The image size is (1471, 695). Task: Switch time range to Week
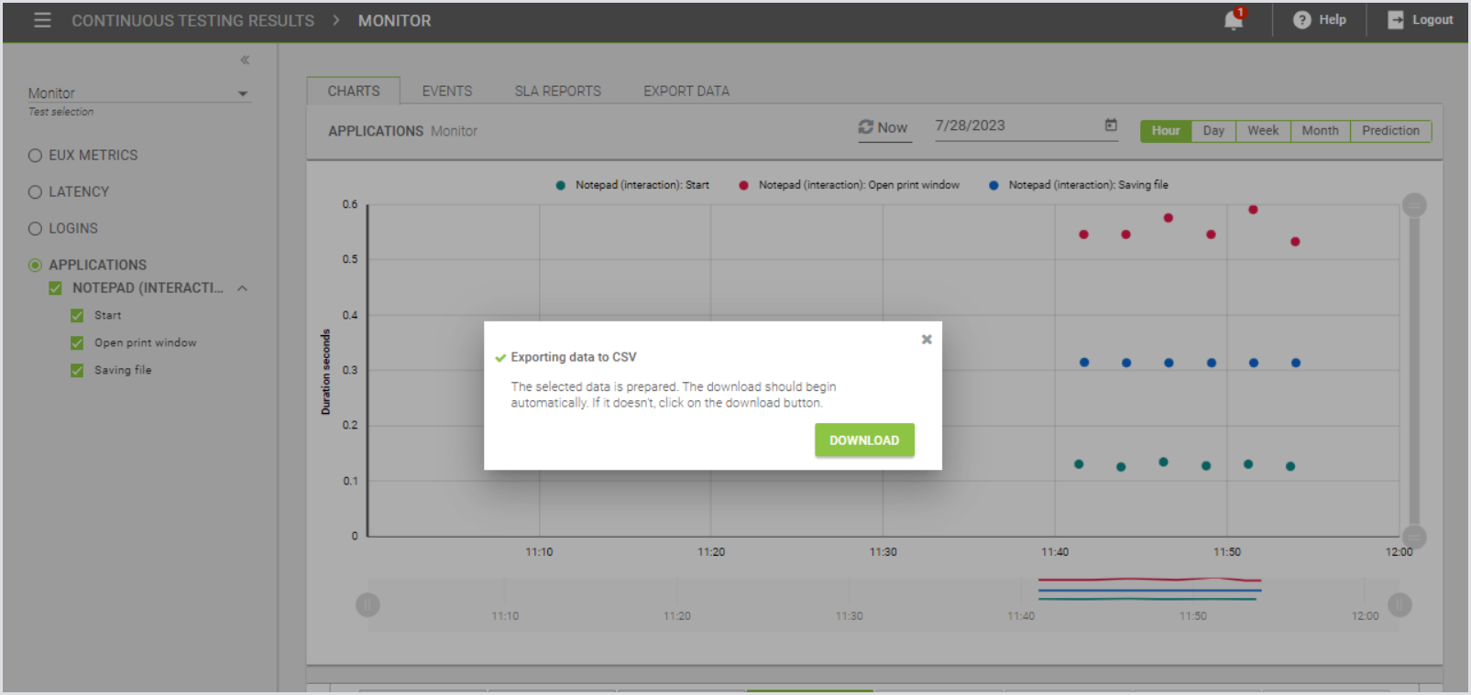(1262, 131)
